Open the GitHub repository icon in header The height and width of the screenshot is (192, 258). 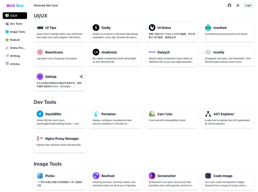click(x=229, y=5)
